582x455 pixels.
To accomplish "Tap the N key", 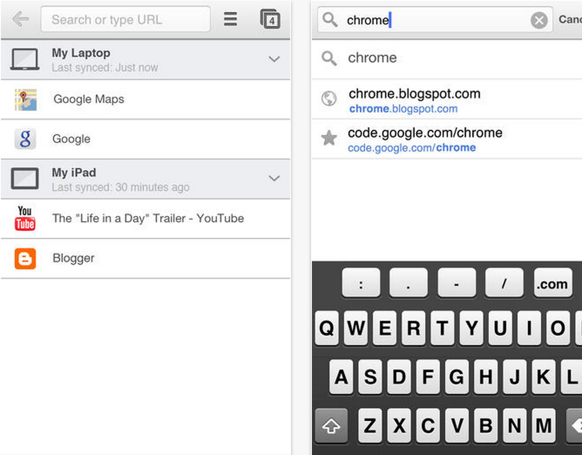I will (514, 425).
